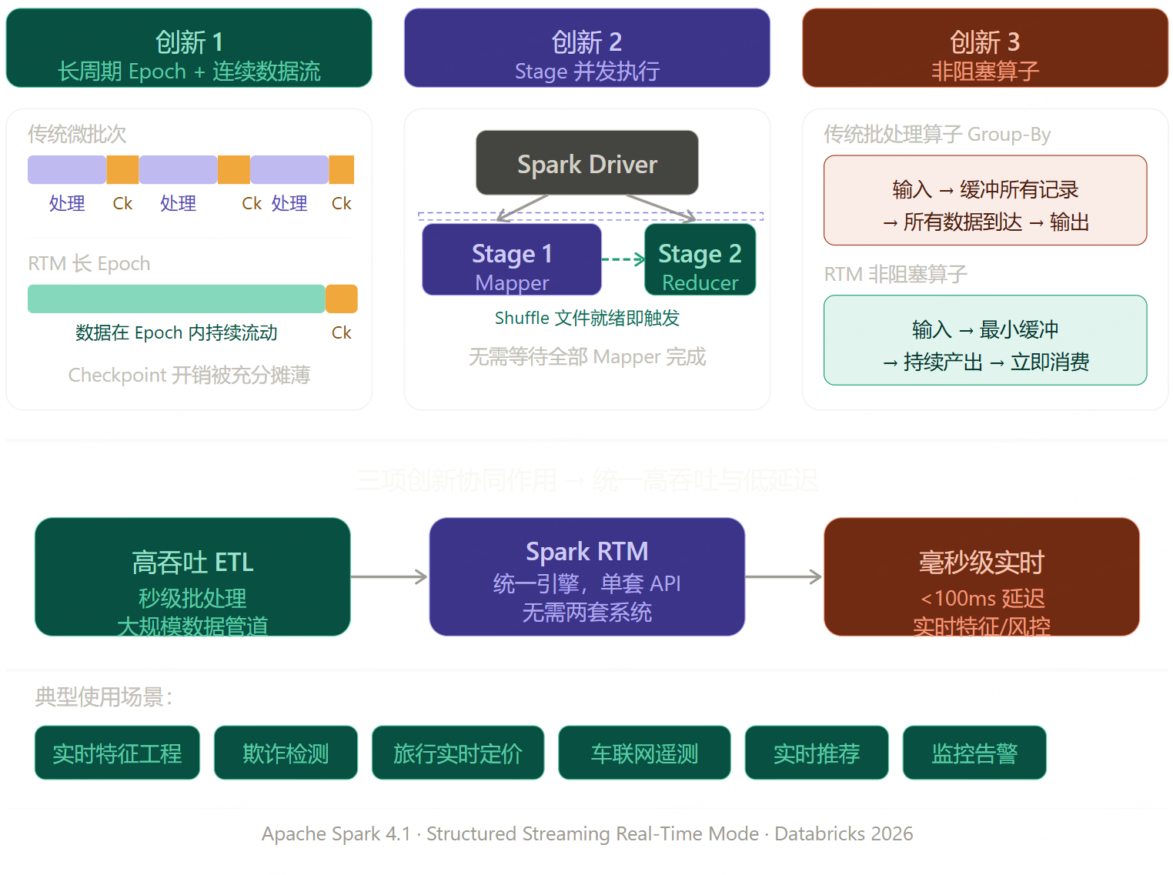Screen dimensions: 1173x875
Task: Click the text 数据在 Epoch 内持续流动
Action: pyautogui.click(x=176, y=332)
